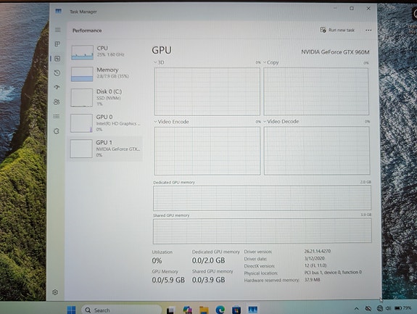
Task: Open the Copy engine dropdown
Action: [x=271, y=62]
